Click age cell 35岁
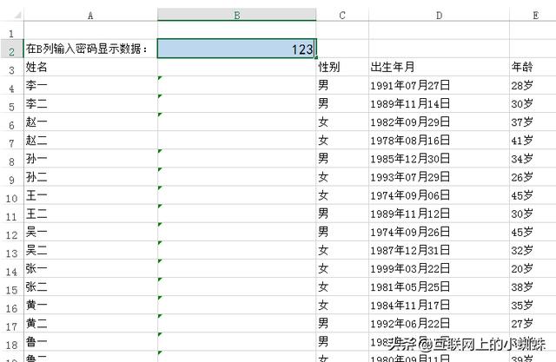556x362 pixels. [533, 306]
